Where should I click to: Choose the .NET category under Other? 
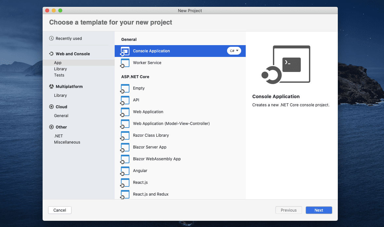(x=58, y=136)
